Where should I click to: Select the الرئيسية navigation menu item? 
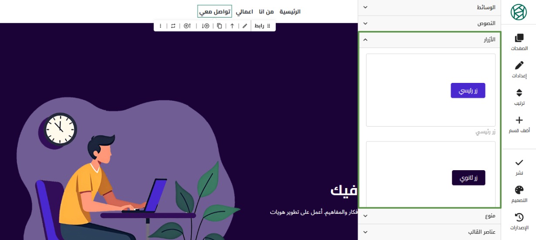[x=290, y=12]
